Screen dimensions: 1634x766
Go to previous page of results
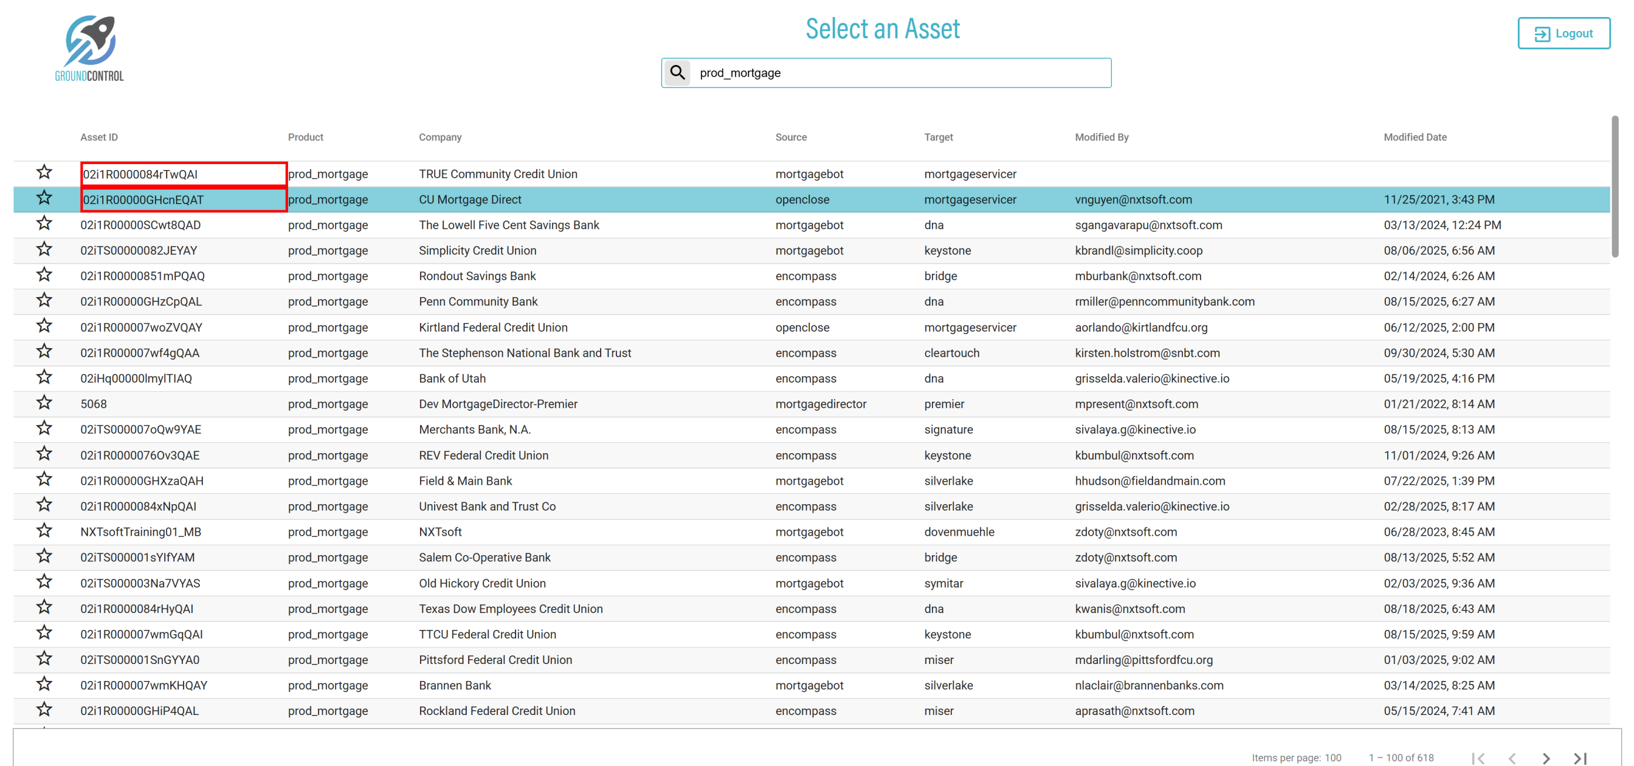(1512, 757)
